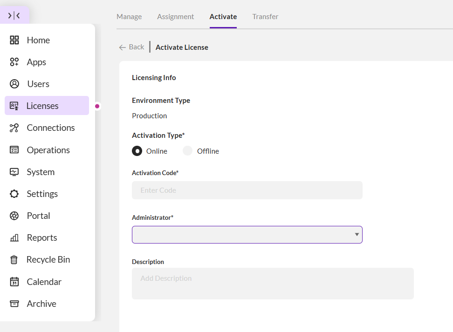Click the Calendar icon in sidebar

click(x=14, y=281)
